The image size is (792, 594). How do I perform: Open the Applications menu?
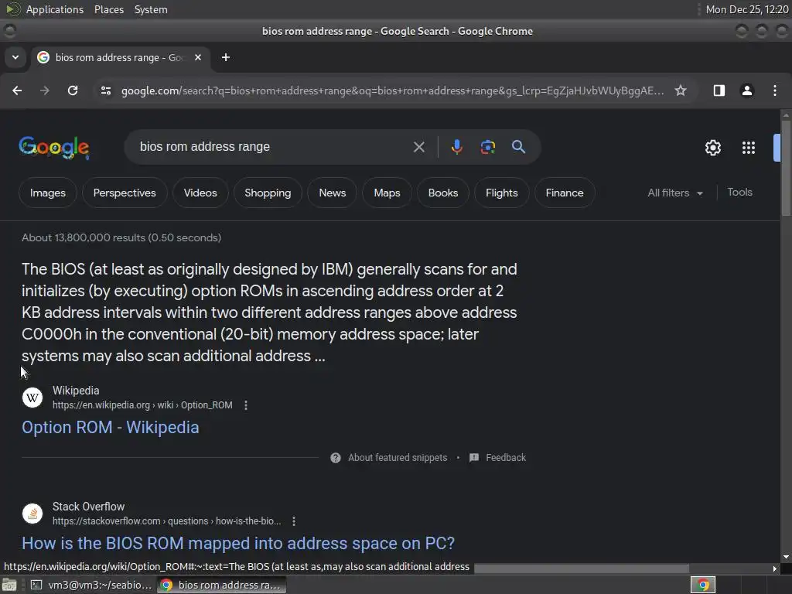pyautogui.click(x=55, y=9)
